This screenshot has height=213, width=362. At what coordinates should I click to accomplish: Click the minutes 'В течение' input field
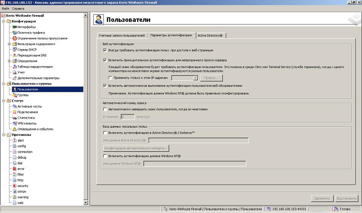pyautogui.click(x=128, y=117)
